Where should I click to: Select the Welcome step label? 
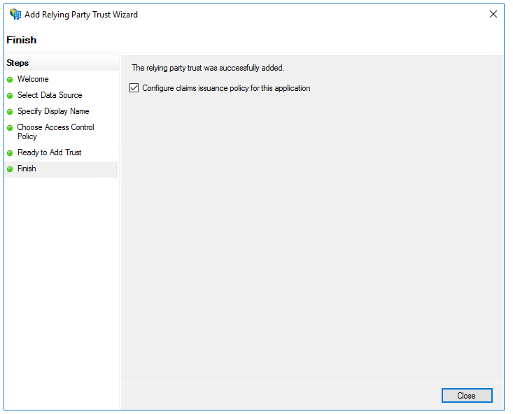[33, 79]
